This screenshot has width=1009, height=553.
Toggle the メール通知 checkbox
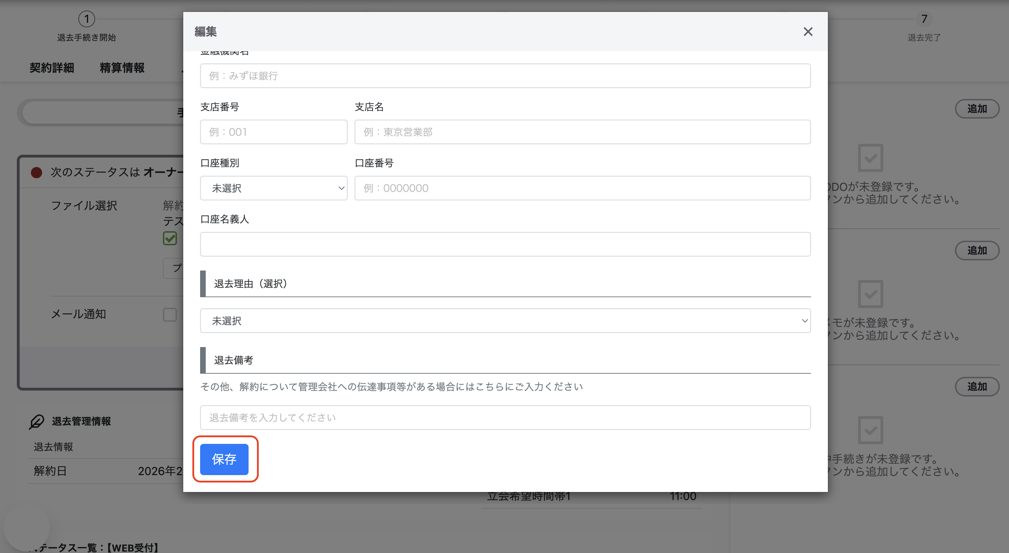170,315
